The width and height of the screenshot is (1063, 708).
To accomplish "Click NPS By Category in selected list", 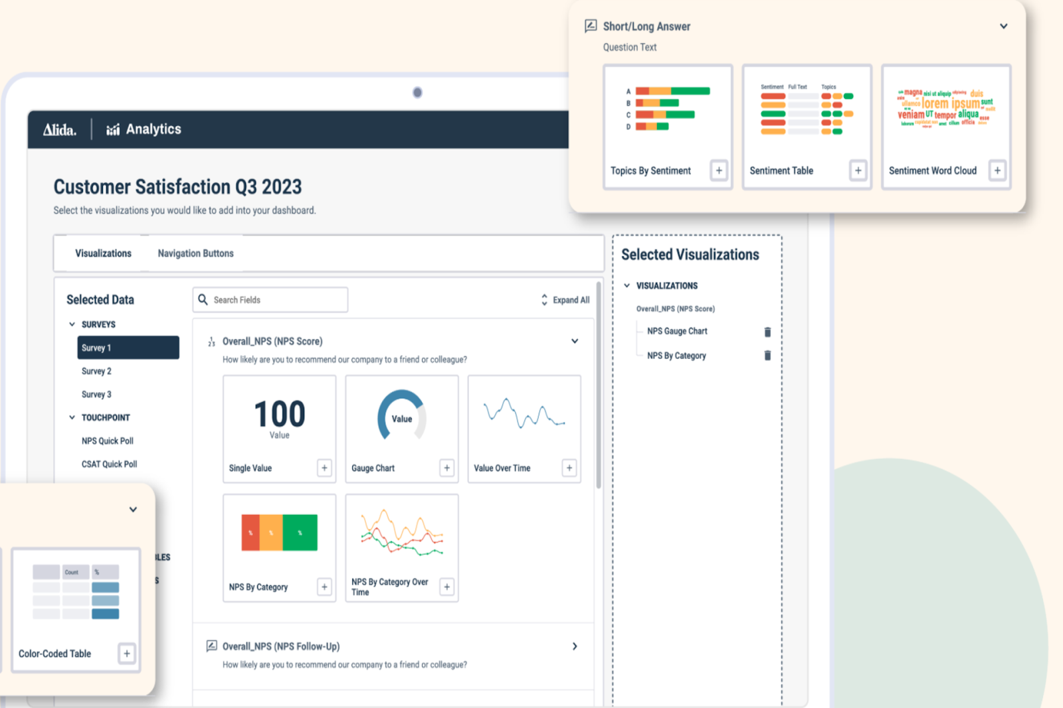I will click(x=676, y=356).
